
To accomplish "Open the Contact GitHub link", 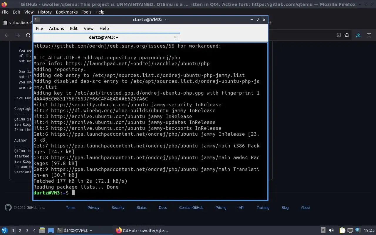I will point(191,208).
